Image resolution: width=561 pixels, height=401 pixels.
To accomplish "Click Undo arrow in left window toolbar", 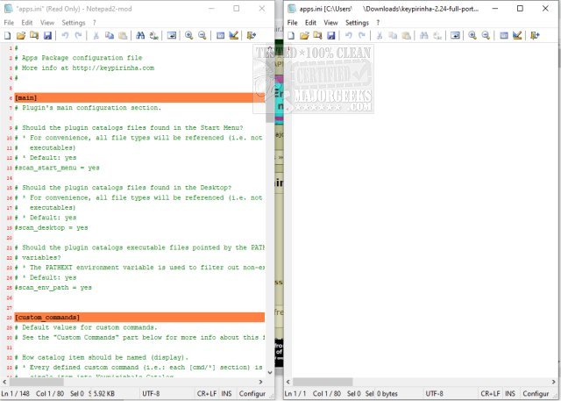I will coord(65,35).
